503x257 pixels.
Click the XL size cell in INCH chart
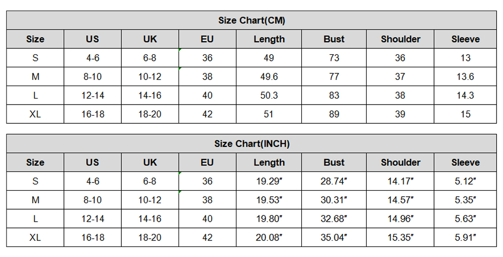pos(35,237)
